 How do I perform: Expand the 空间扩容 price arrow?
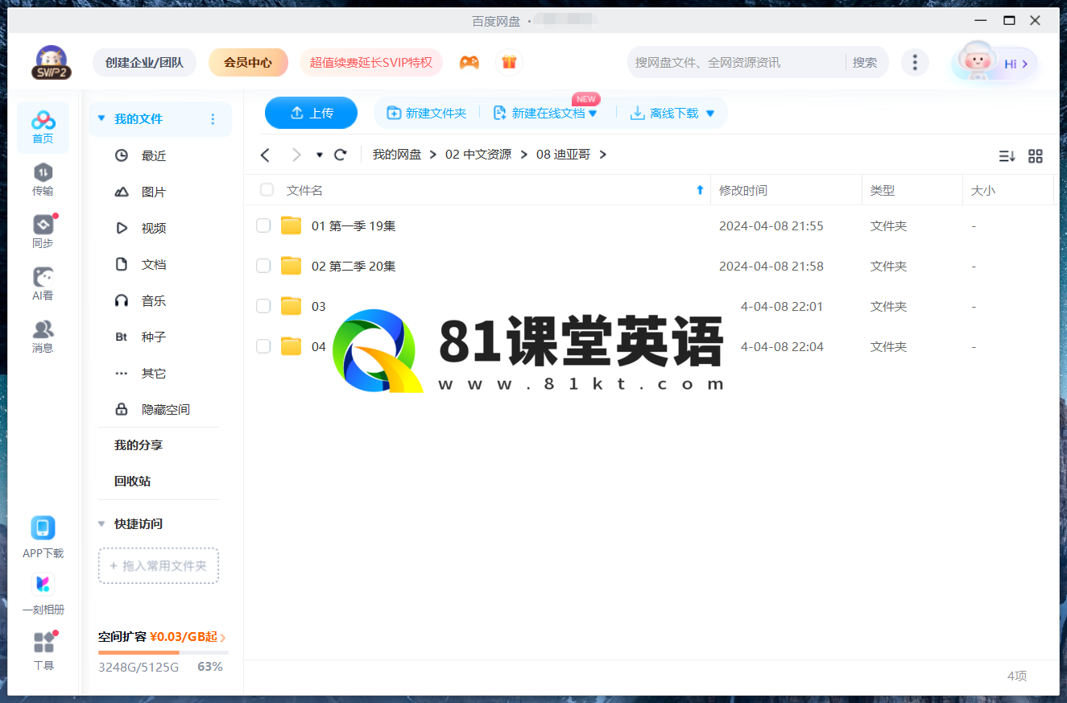point(223,638)
